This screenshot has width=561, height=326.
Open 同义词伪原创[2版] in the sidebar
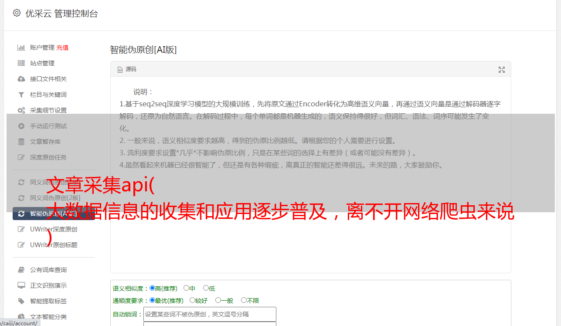(55, 198)
